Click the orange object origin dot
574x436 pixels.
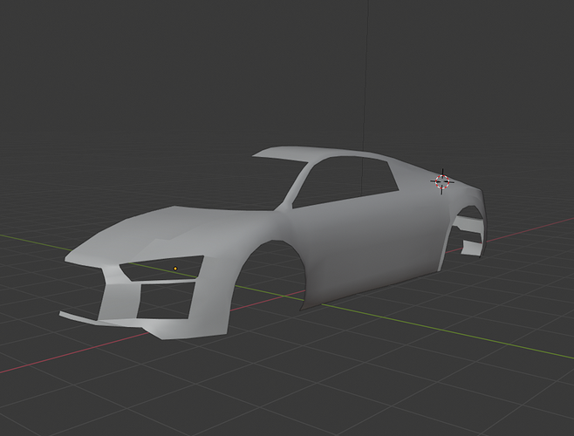pos(175,269)
